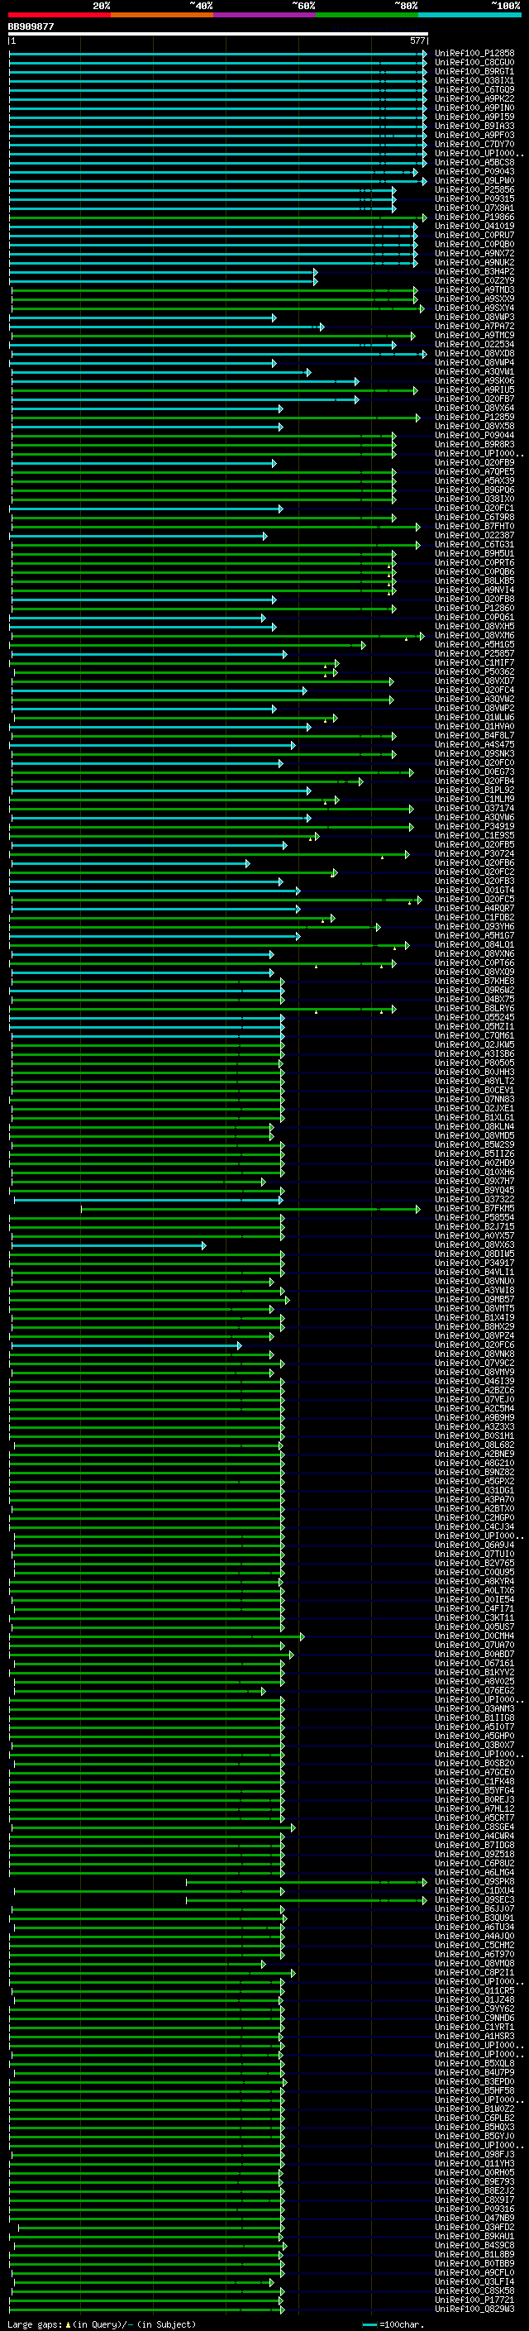Screen dimensions: 529x2331
Task: Select hit UniRef100_P25856
Action: coord(474,190)
